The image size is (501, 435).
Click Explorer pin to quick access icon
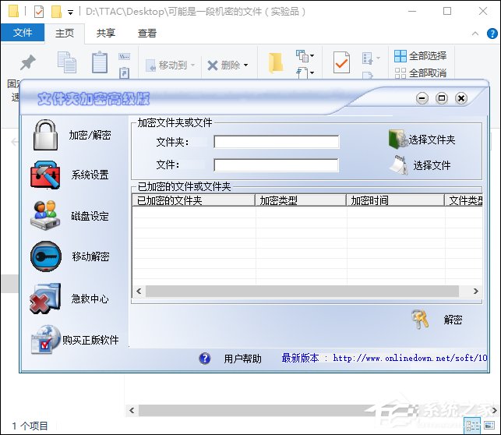28,62
